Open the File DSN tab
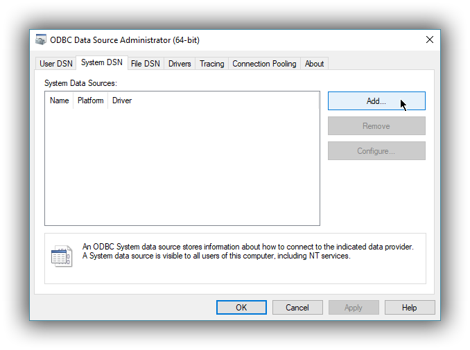 145,64
